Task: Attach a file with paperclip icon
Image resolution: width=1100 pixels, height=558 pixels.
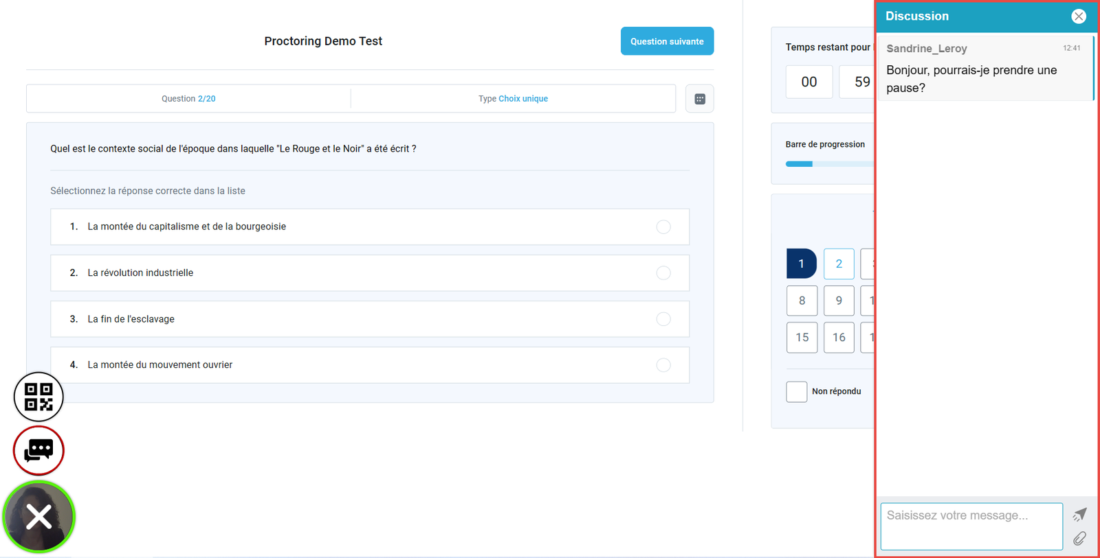Action: tap(1079, 539)
